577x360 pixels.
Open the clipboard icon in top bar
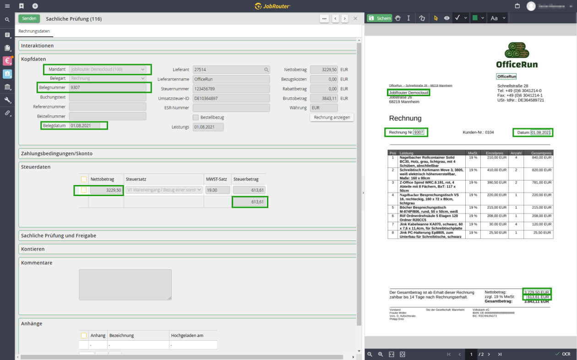coord(517,6)
